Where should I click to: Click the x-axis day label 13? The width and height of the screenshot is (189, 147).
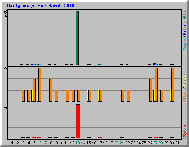pyautogui.click(x=78, y=143)
